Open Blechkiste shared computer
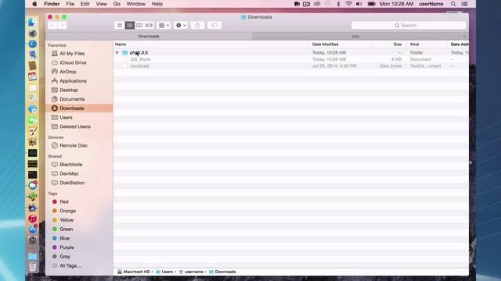The width and height of the screenshot is (501, 281). [x=71, y=165]
